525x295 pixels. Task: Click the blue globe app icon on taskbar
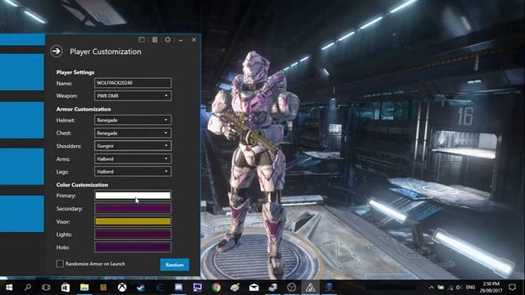(x=329, y=287)
